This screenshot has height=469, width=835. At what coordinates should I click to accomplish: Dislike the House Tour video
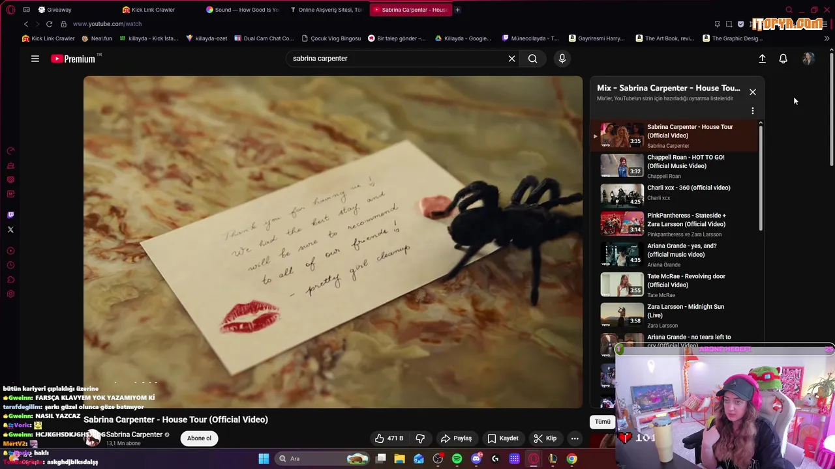(x=420, y=438)
